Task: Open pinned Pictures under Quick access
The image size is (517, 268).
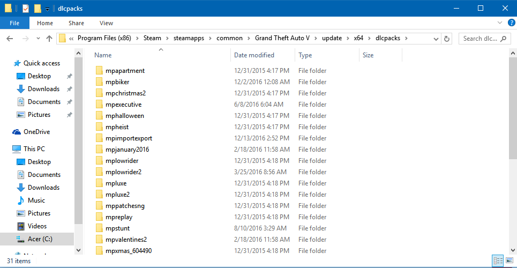Action: point(39,115)
